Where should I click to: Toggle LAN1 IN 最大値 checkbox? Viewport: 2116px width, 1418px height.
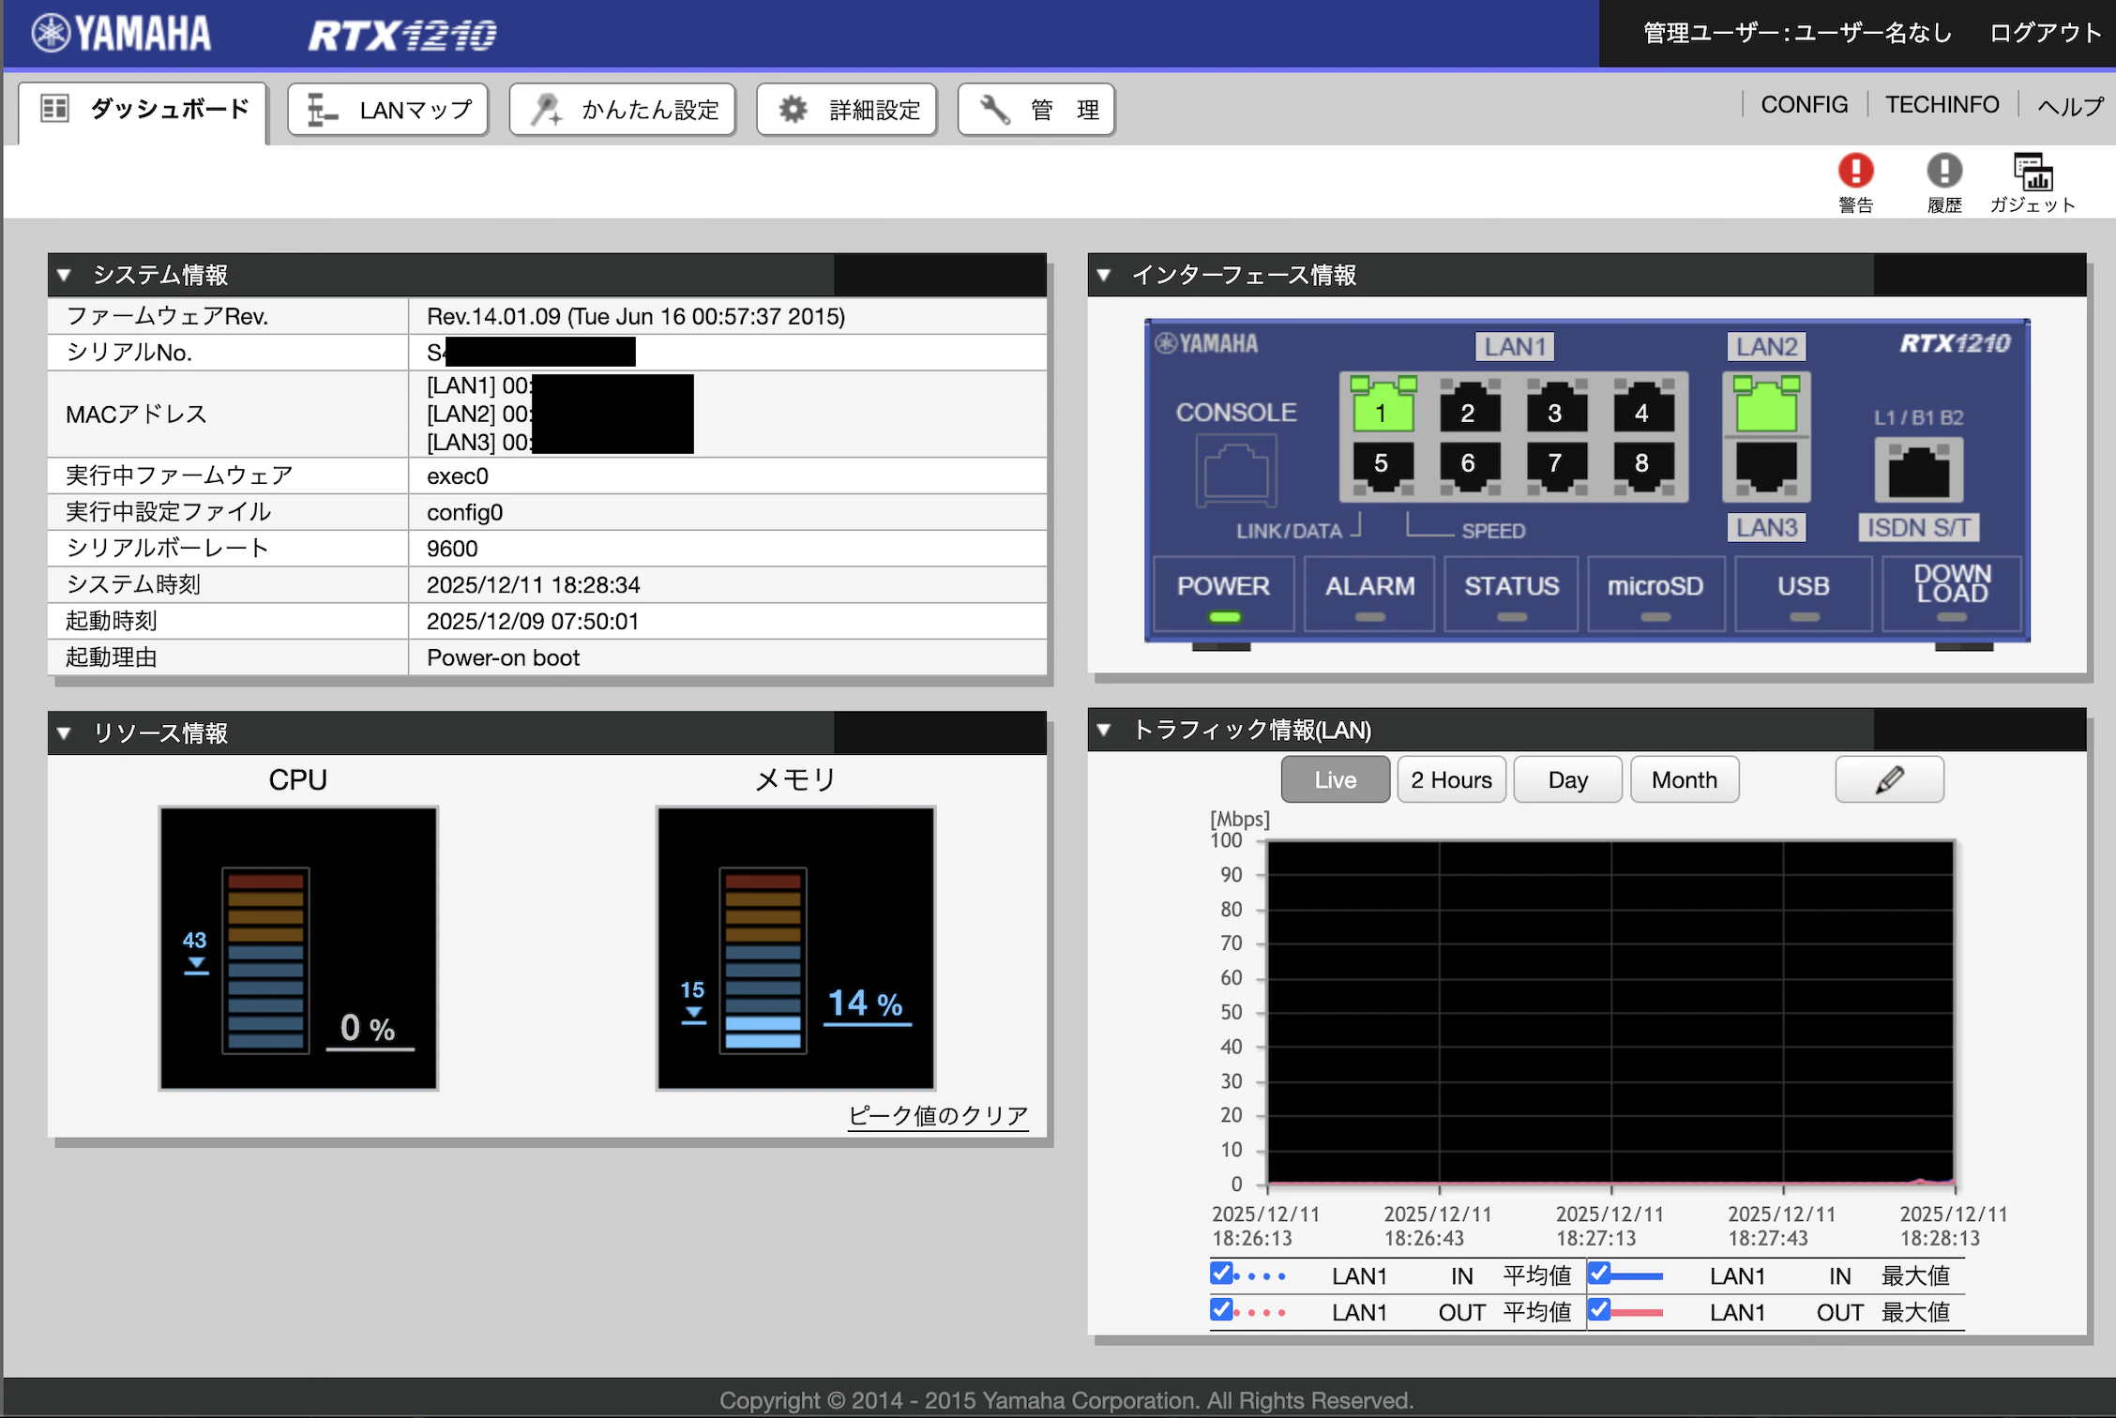[1598, 1274]
